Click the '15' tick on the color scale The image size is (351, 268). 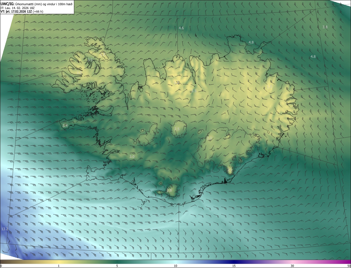234,266
